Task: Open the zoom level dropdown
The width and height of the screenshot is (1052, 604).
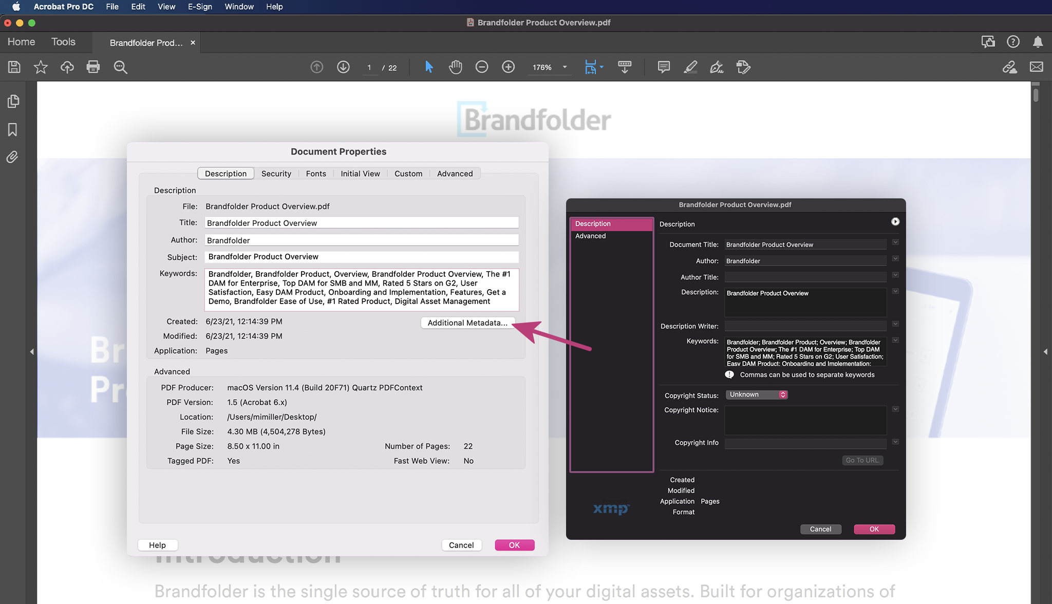Action: click(x=565, y=67)
